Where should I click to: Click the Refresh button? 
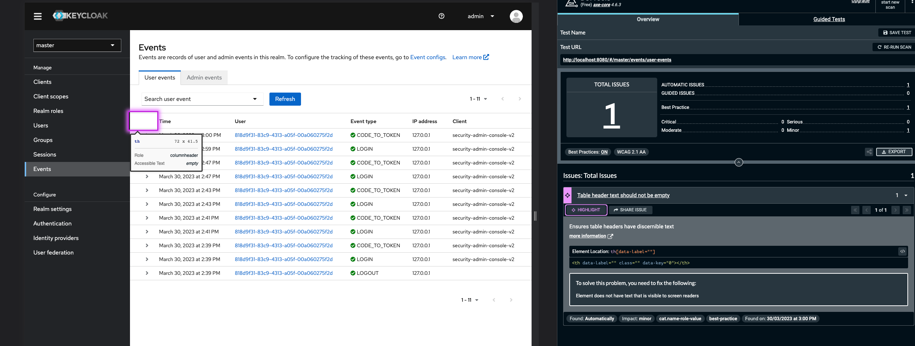coord(285,99)
